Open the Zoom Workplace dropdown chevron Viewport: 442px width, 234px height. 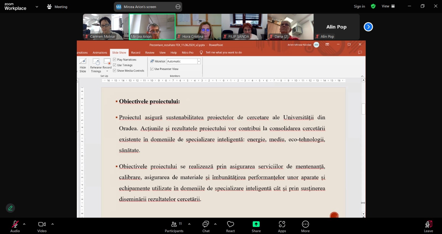37,7
